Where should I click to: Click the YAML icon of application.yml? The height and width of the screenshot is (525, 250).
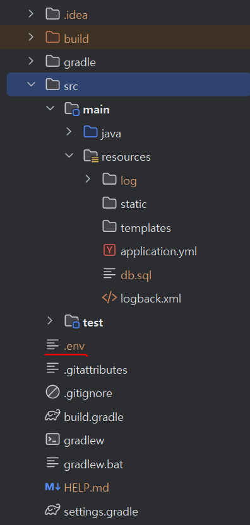[109, 250]
